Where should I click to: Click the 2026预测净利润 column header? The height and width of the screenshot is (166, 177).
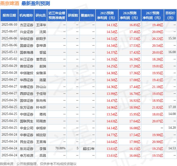pos(130,15)
